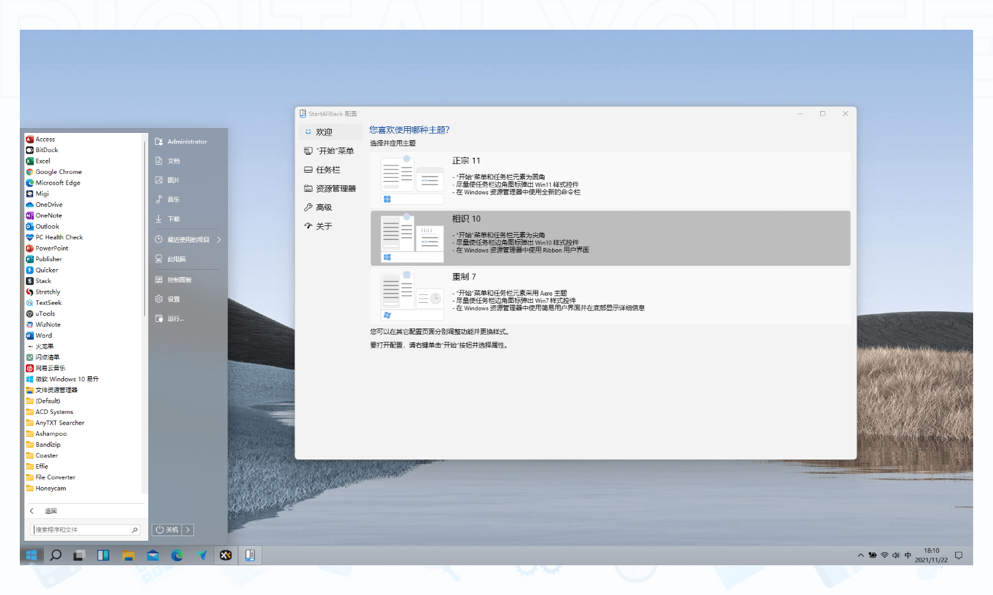The height and width of the screenshot is (595, 993).
Task: Switch to the 任务栏 settings tab
Action: [x=329, y=169]
